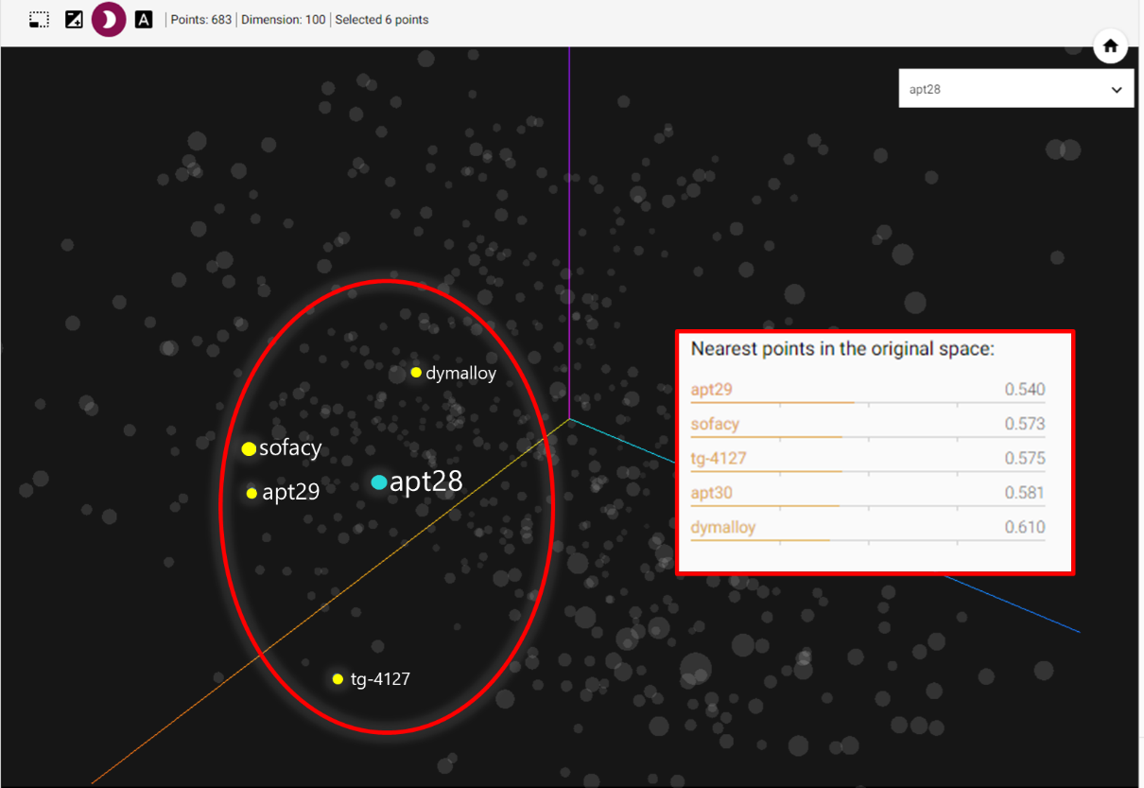Enable 3D labels mode icon

(144, 19)
